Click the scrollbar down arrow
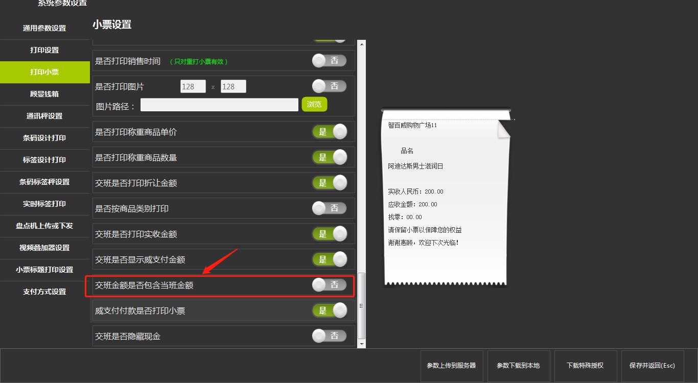The height and width of the screenshot is (383, 698). (x=362, y=345)
